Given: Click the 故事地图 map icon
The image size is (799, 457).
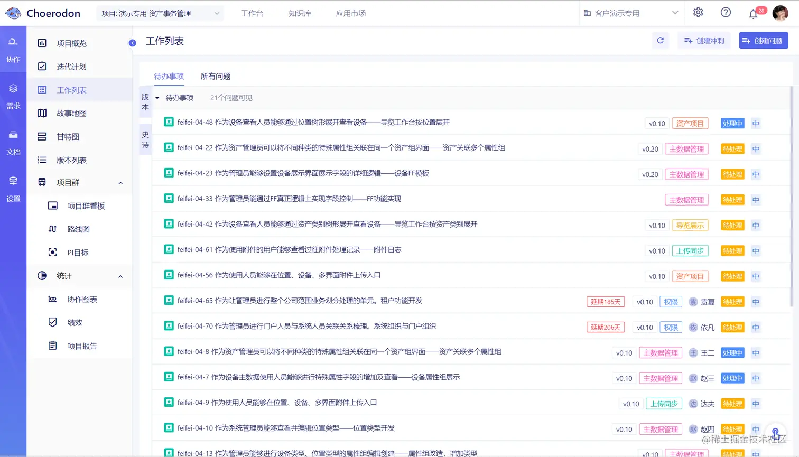Looking at the screenshot, I should click(x=42, y=113).
